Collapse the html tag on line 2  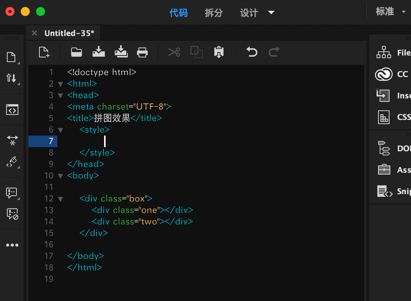[60, 84]
